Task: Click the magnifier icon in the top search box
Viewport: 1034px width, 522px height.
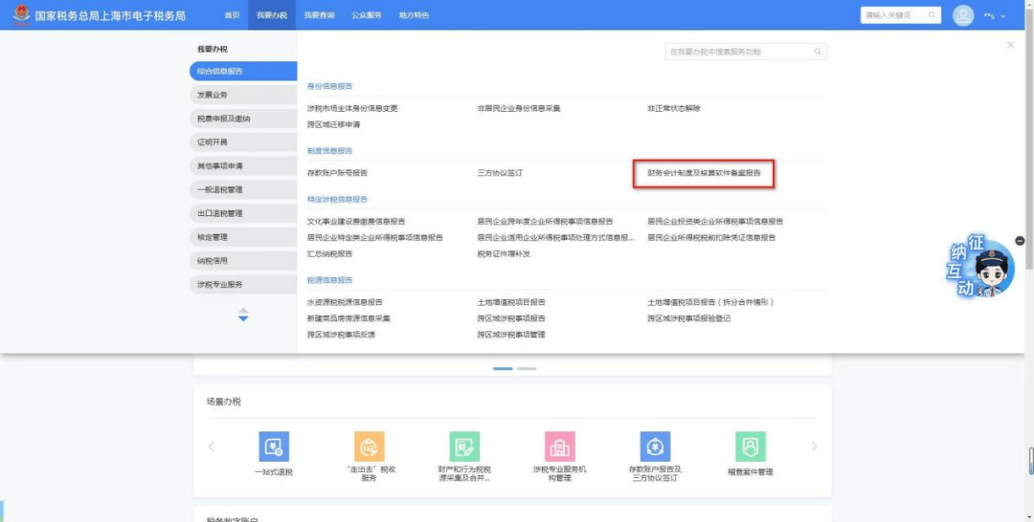Action: point(932,15)
